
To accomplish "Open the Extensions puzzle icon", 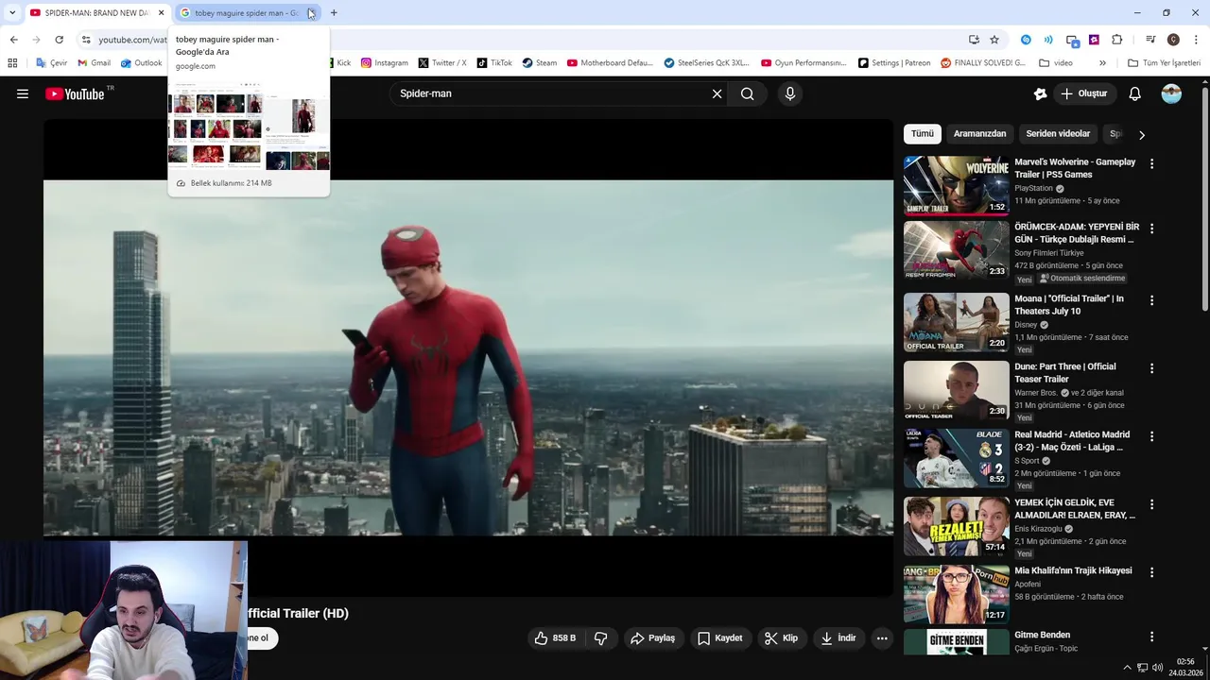I will pyautogui.click(x=1117, y=40).
